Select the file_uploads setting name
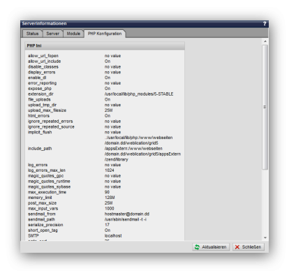The height and width of the screenshot is (273, 289). [39, 100]
